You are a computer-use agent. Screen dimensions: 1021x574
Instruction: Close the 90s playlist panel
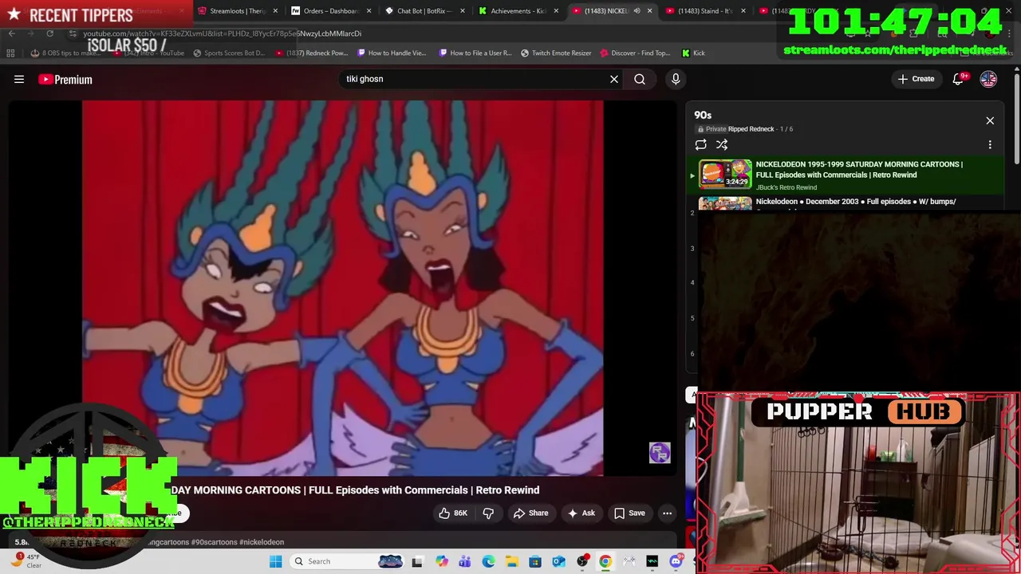(x=990, y=120)
